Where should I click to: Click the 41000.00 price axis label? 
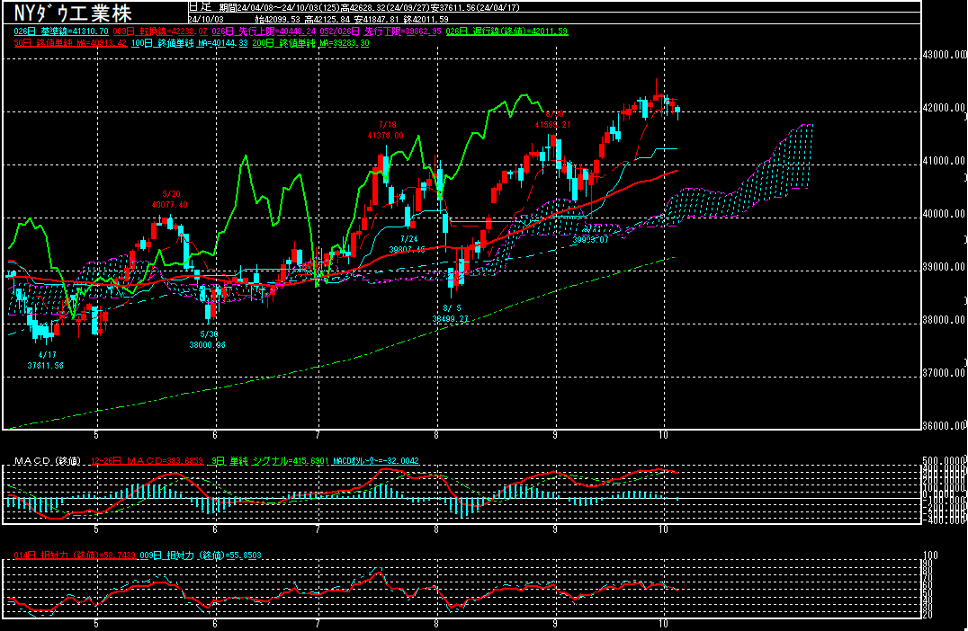[x=945, y=161]
